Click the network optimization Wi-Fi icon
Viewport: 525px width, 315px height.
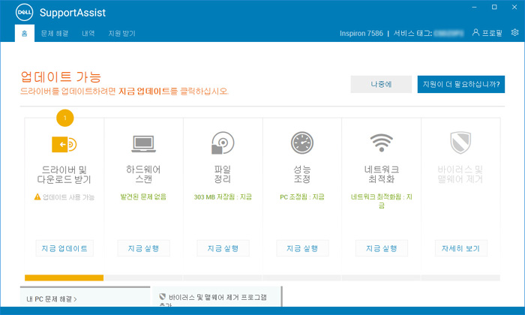381,142
